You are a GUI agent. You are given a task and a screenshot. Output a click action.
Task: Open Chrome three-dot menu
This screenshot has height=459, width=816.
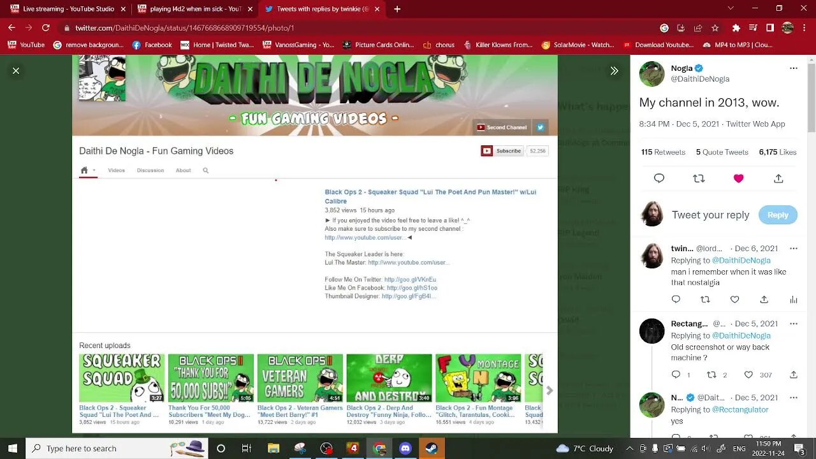[x=805, y=28]
